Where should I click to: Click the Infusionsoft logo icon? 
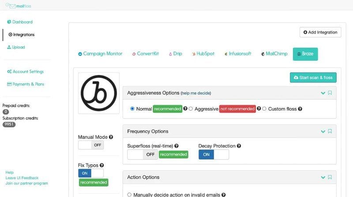tap(226, 54)
